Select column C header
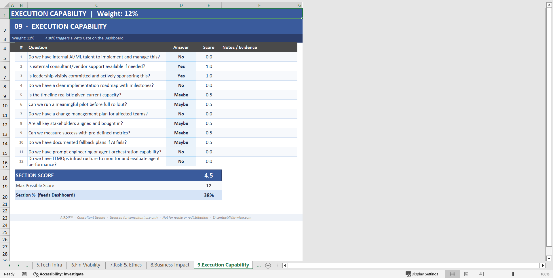Viewport: 553px width, 278px height. (x=97, y=5)
